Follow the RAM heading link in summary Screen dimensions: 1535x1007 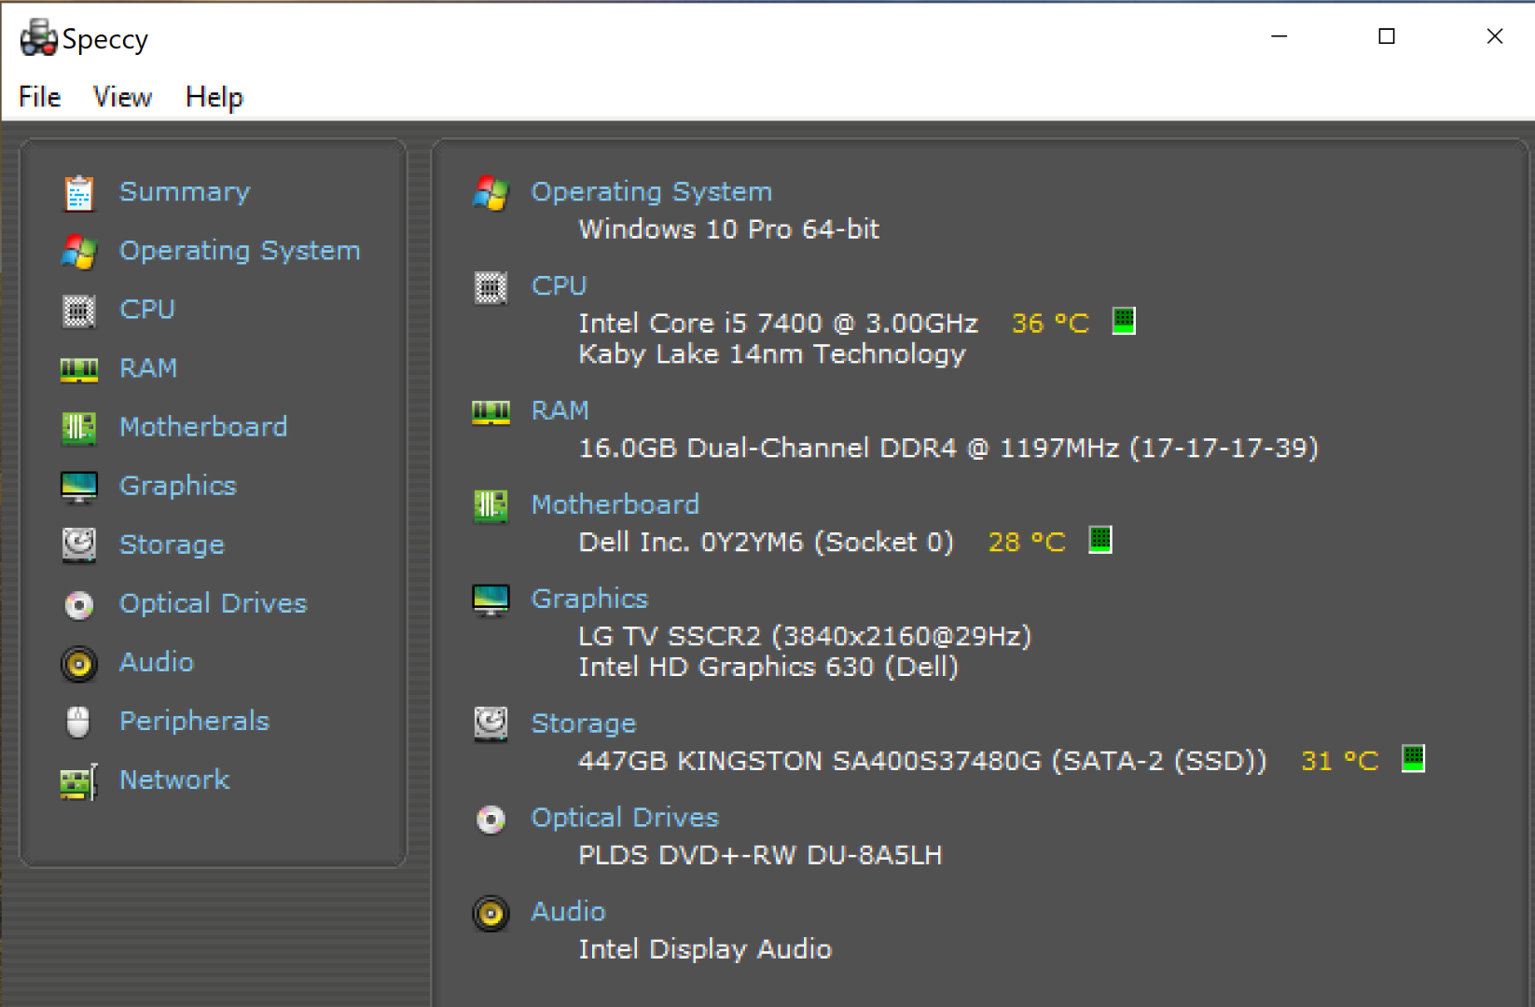tap(560, 411)
